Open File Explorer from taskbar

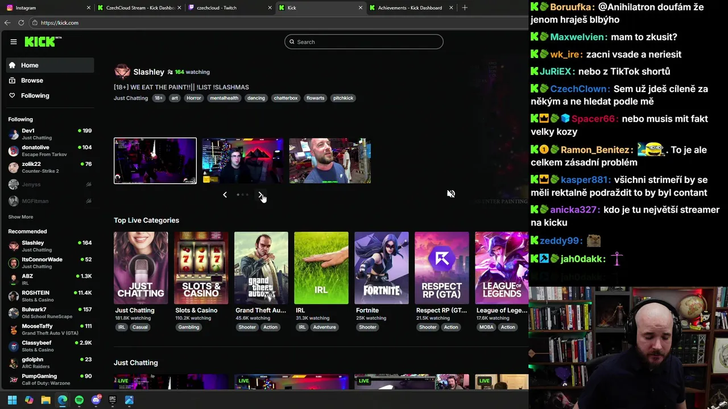point(45,400)
